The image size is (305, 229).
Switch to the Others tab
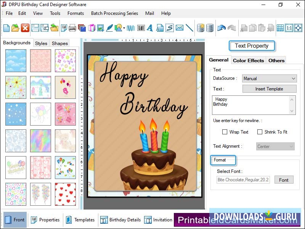tap(276, 61)
